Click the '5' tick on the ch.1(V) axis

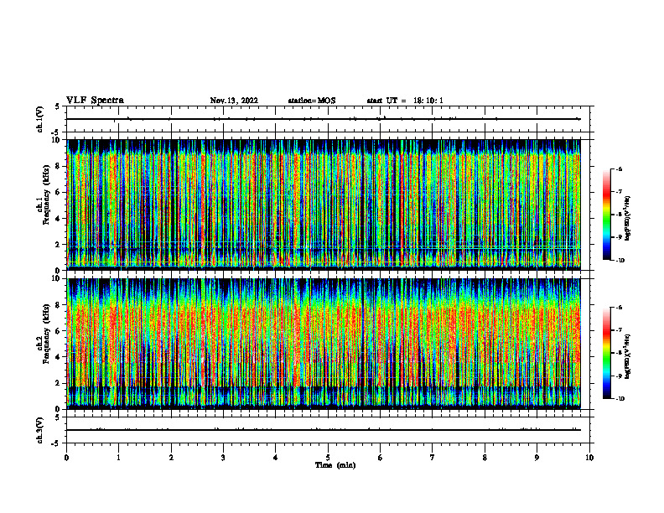pyautogui.click(x=58, y=106)
